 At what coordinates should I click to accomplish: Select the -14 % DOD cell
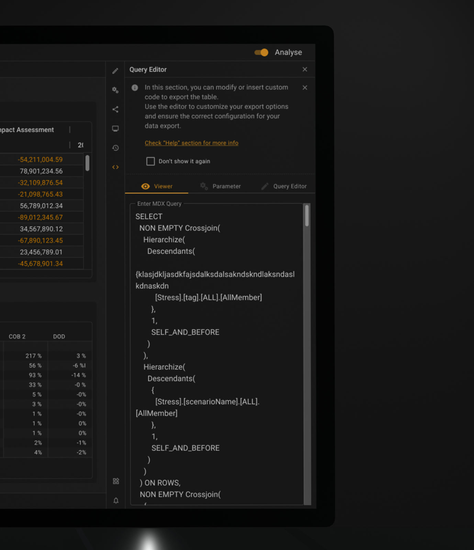point(79,375)
